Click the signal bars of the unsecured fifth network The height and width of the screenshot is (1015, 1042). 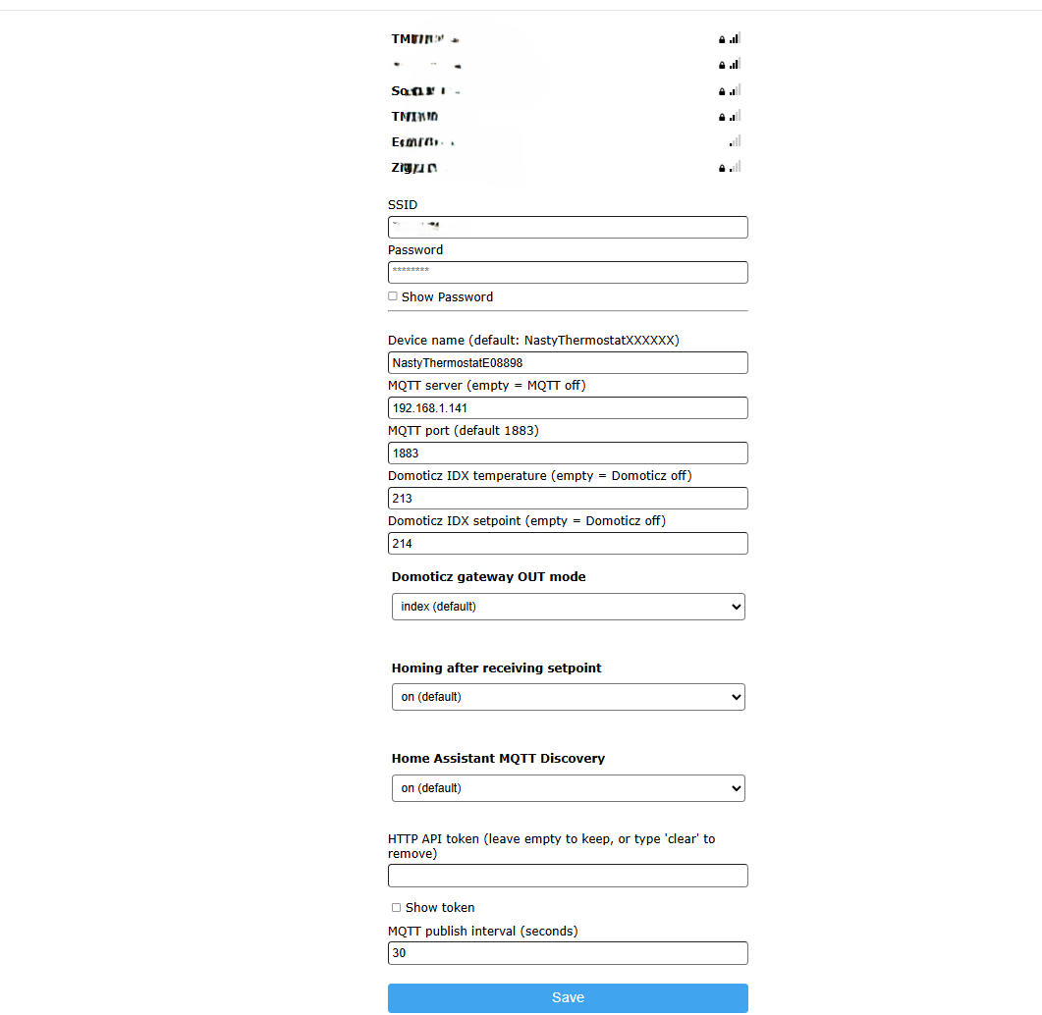[735, 141]
